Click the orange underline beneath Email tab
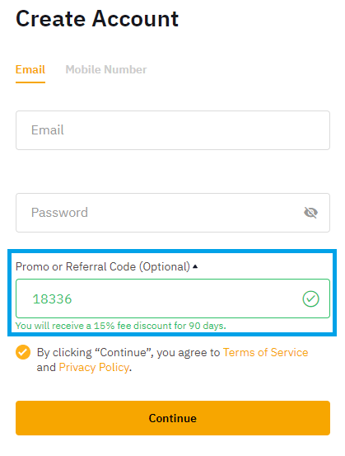 (x=30, y=82)
